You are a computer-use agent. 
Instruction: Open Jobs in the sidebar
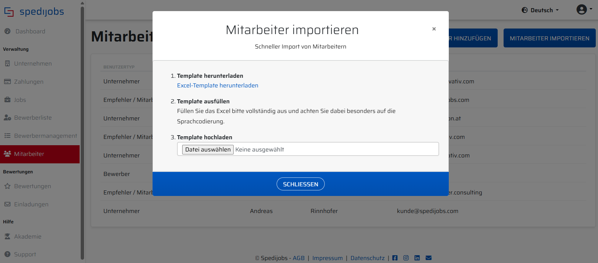point(20,100)
